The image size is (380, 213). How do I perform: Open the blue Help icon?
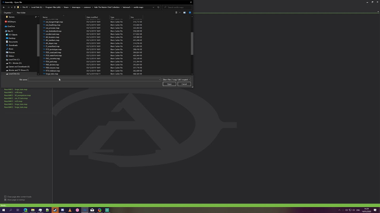[x=190, y=13]
